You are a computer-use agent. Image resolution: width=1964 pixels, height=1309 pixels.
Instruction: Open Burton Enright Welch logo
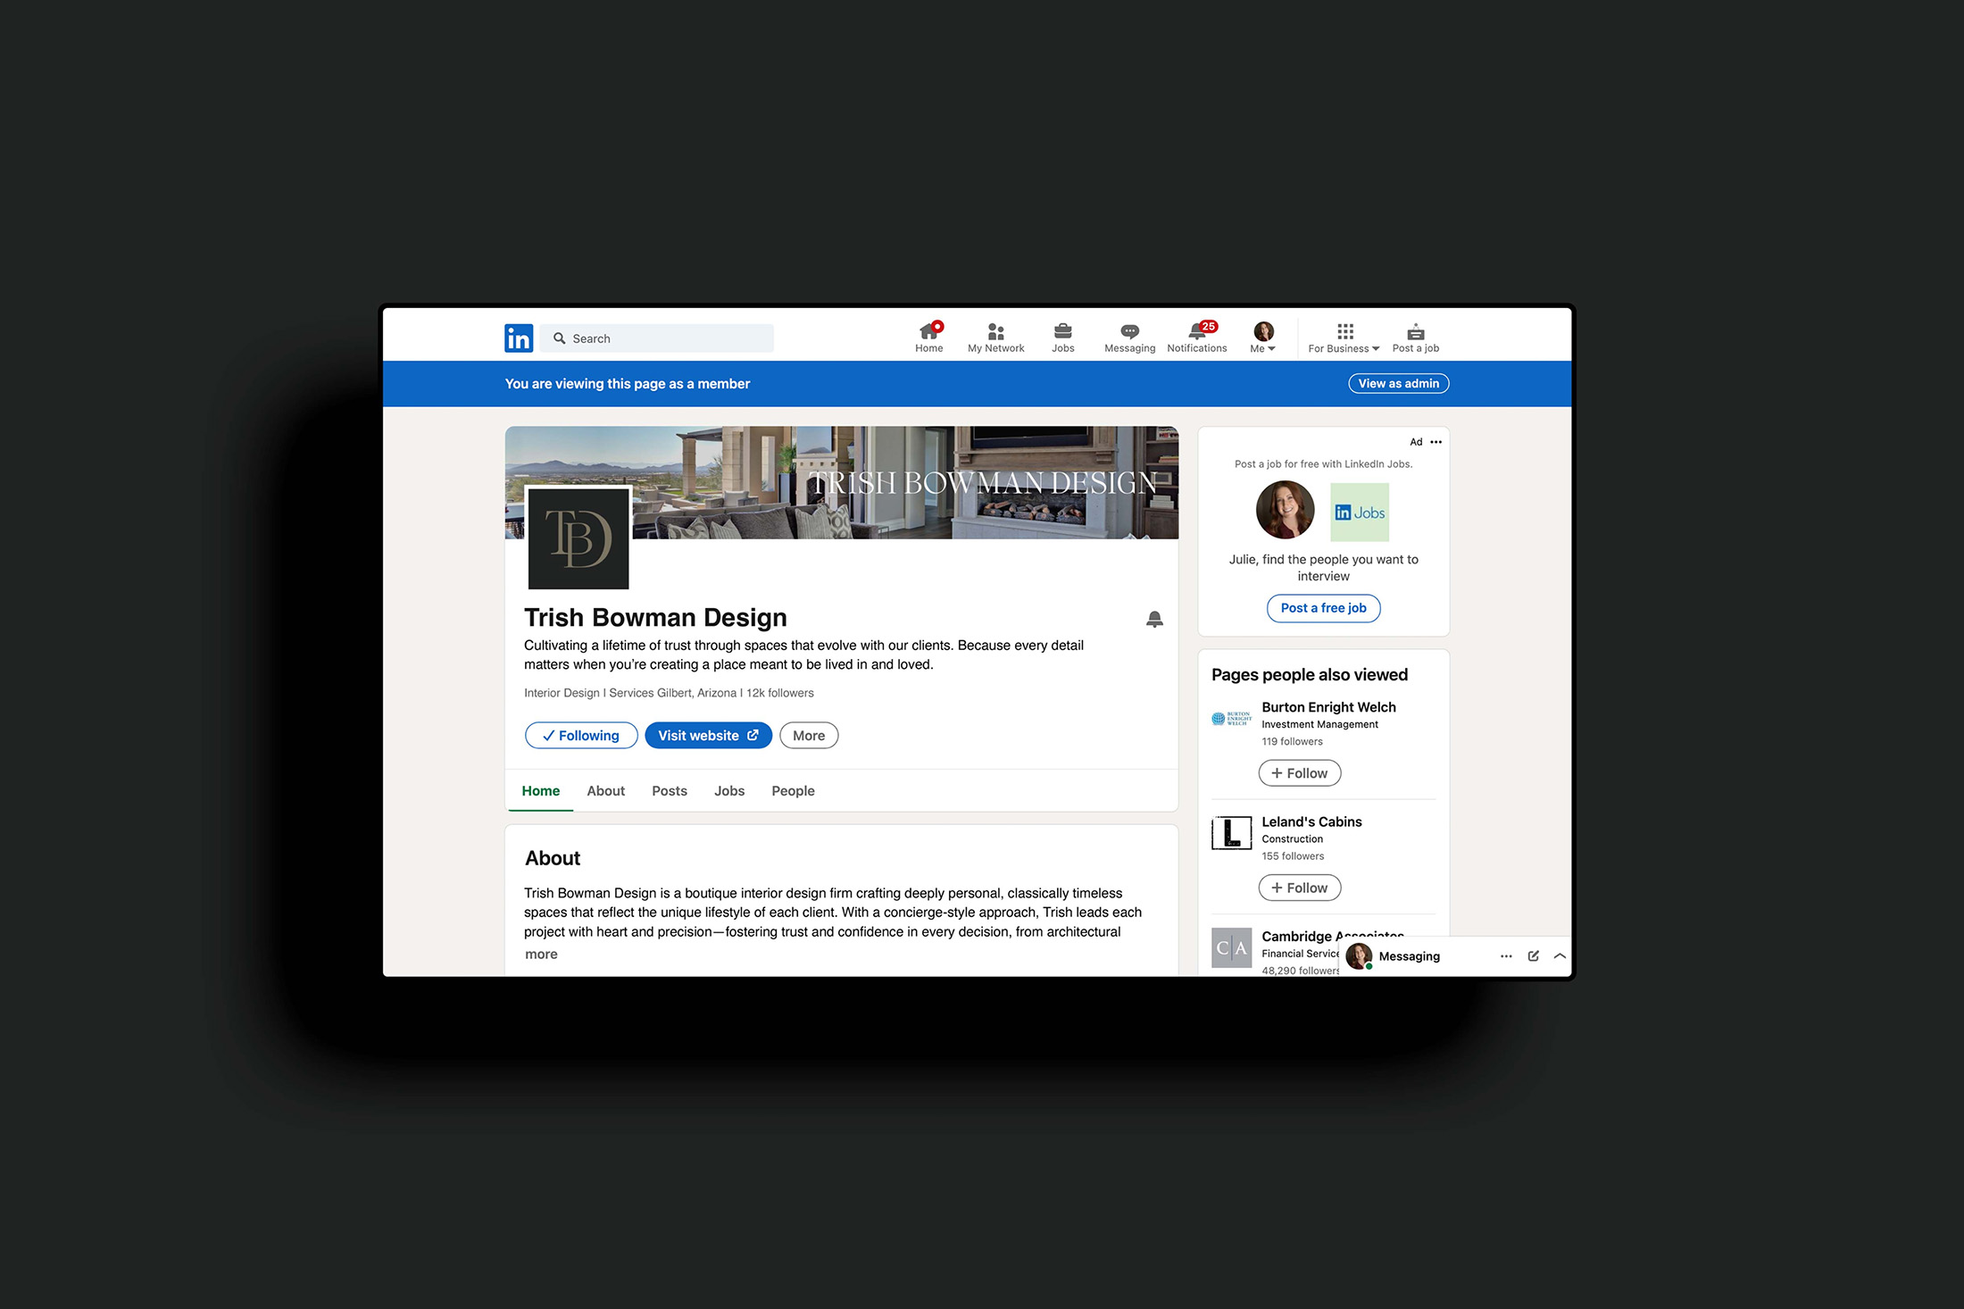point(1231,718)
